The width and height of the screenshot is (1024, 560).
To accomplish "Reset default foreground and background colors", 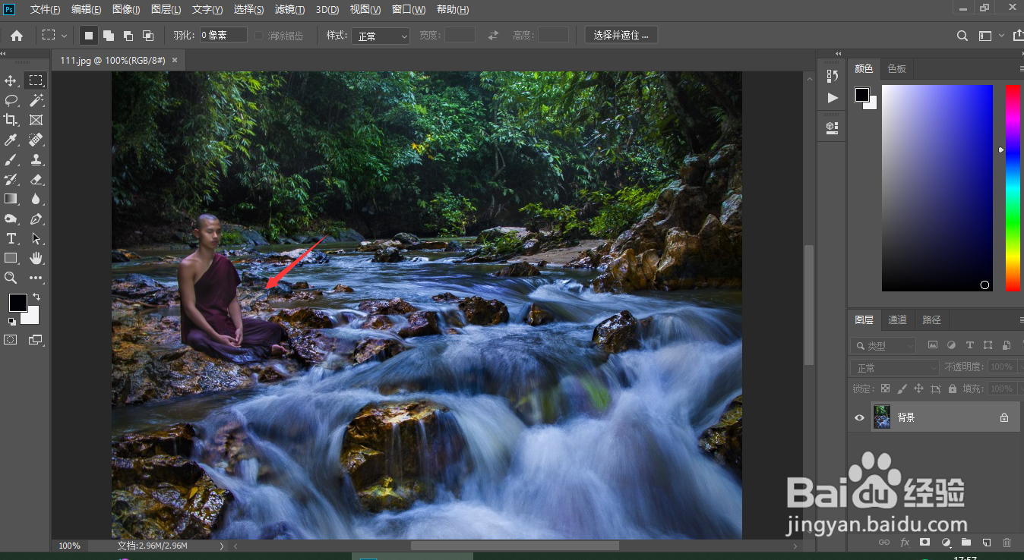I will point(11,321).
